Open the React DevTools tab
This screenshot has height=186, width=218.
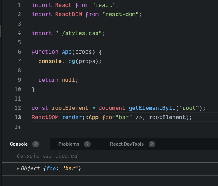pyautogui.click(x=127, y=144)
